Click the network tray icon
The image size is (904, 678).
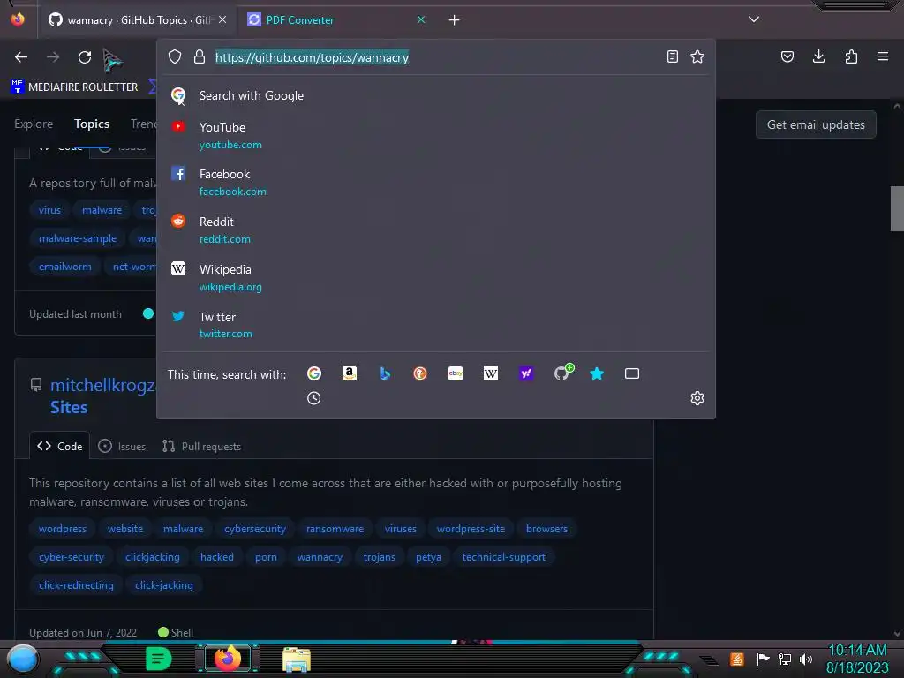(x=785, y=659)
